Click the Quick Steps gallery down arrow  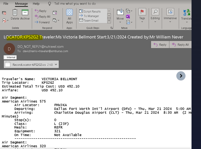point(109,16)
